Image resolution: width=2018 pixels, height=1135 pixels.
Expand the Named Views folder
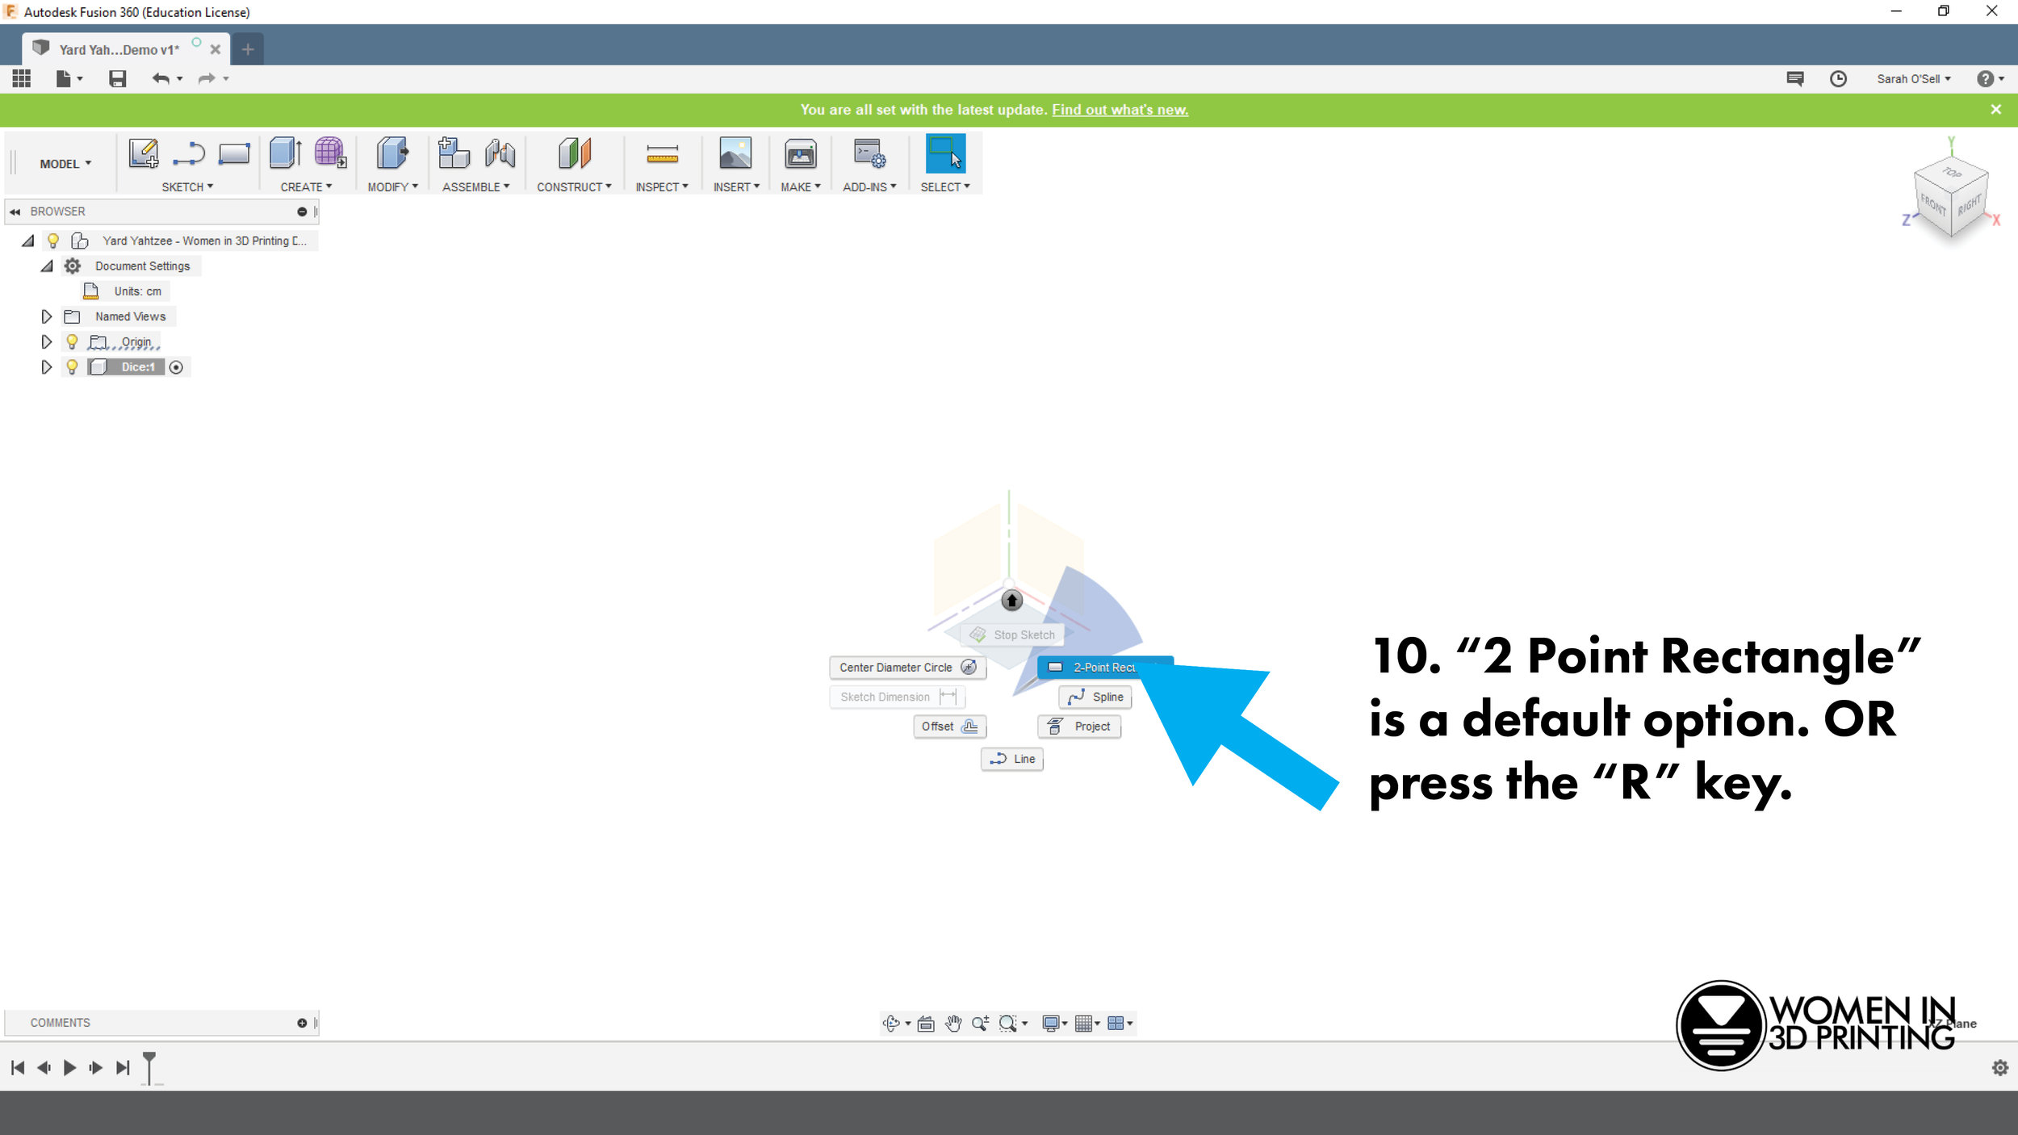tap(46, 316)
